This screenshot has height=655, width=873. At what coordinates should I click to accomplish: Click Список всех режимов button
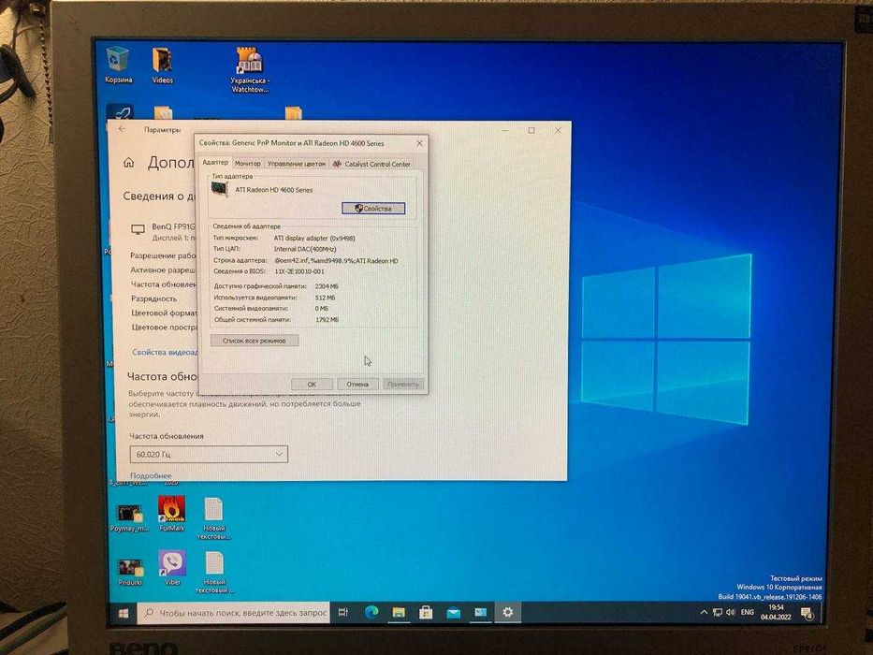[255, 341]
